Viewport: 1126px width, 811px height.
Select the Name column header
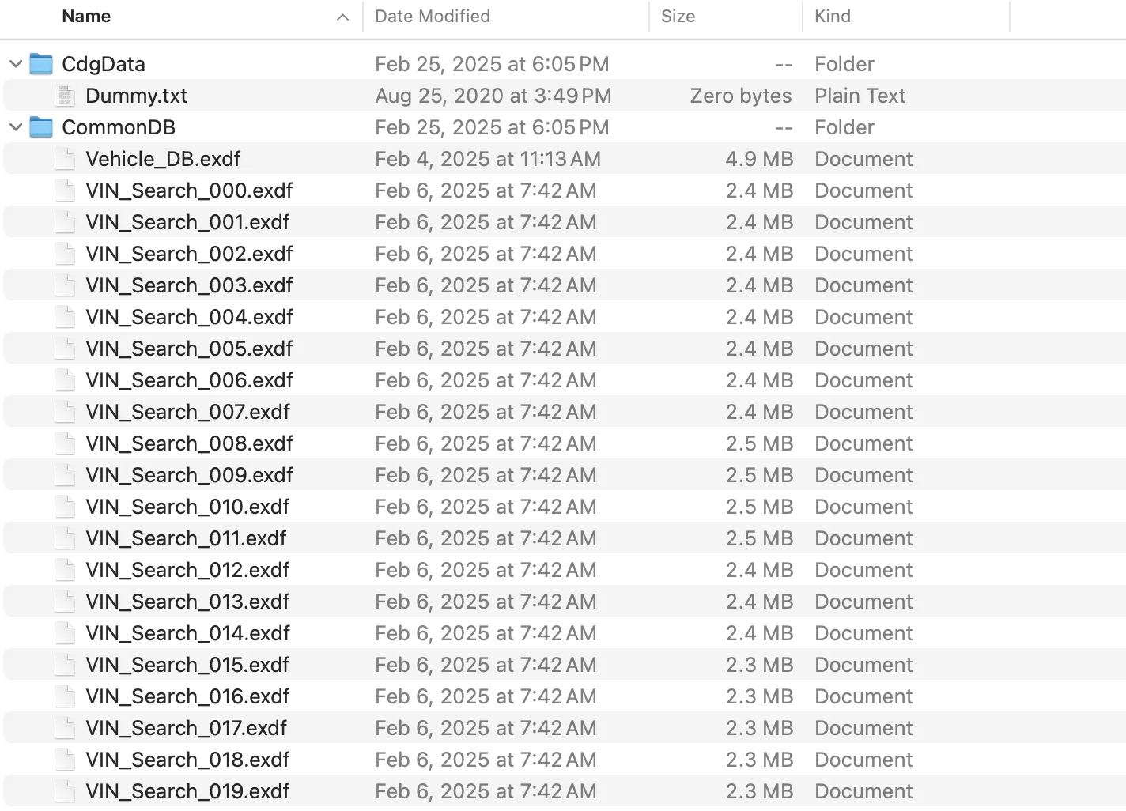[86, 16]
